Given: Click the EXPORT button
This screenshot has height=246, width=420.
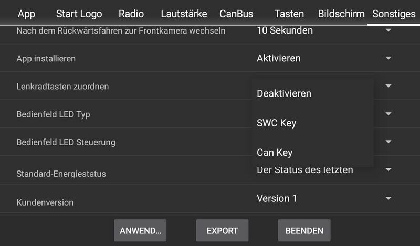Looking at the screenshot, I should [222, 230].
